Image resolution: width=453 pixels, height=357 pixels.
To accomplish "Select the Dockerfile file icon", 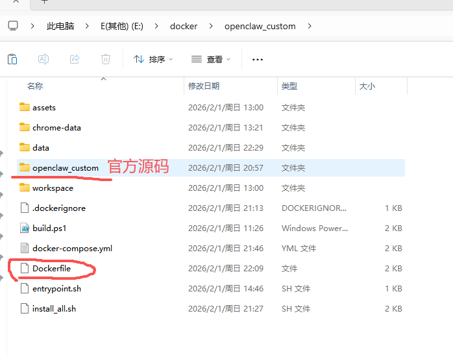I will [x=25, y=268].
